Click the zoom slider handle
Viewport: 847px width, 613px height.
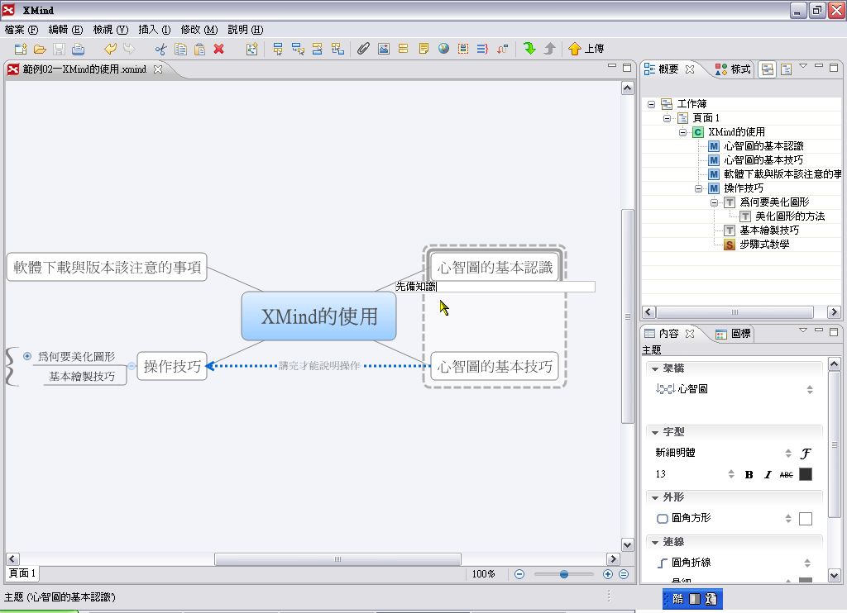click(564, 574)
